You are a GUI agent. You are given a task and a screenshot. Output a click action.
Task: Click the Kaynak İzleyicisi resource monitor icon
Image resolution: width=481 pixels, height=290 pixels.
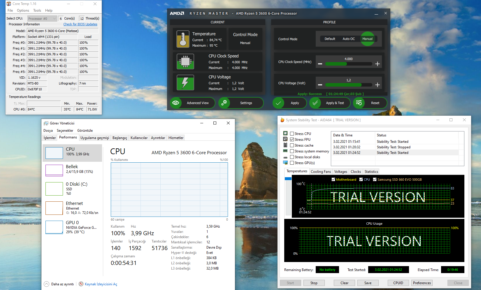tap(81, 284)
